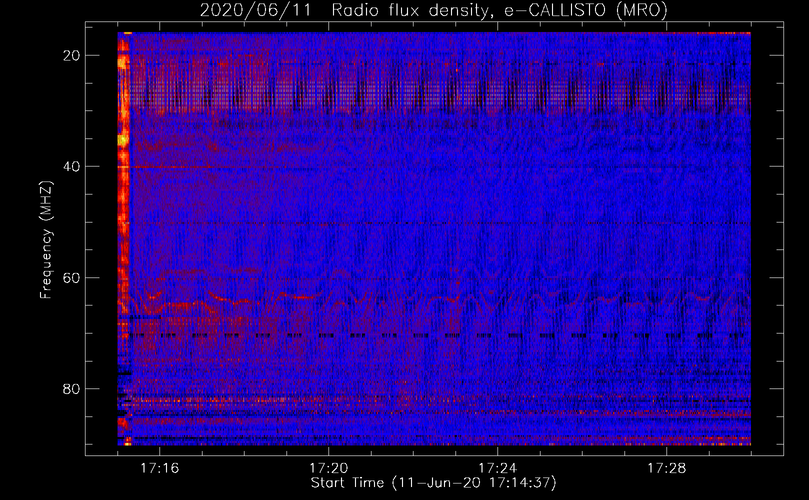Click the 40 MHz frequency label
Screen dimensions: 809x500
coord(71,166)
